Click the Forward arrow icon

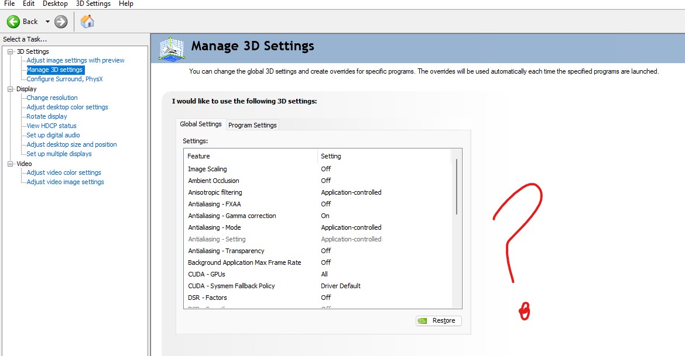coord(61,22)
